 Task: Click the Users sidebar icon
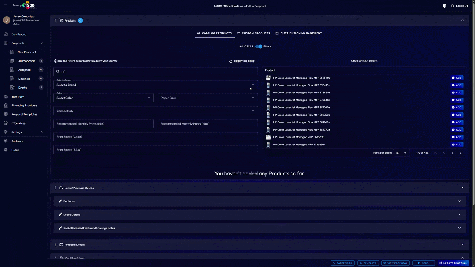pos(6,150)
